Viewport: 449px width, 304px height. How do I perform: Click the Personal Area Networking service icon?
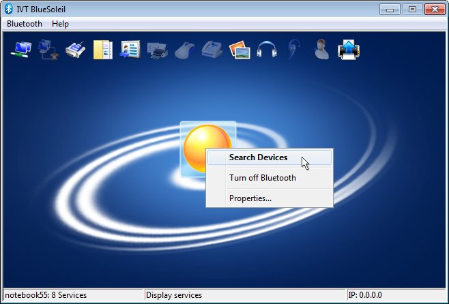[21, 50]
